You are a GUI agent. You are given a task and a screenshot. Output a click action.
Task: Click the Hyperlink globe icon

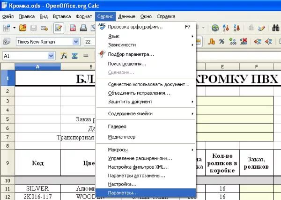click(215, 28)
